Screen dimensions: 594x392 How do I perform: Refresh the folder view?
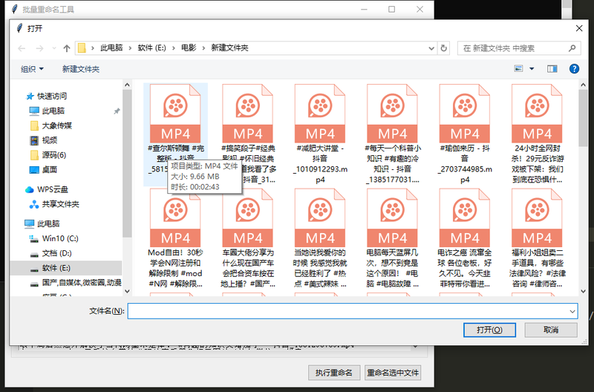(x=443, y=48)
